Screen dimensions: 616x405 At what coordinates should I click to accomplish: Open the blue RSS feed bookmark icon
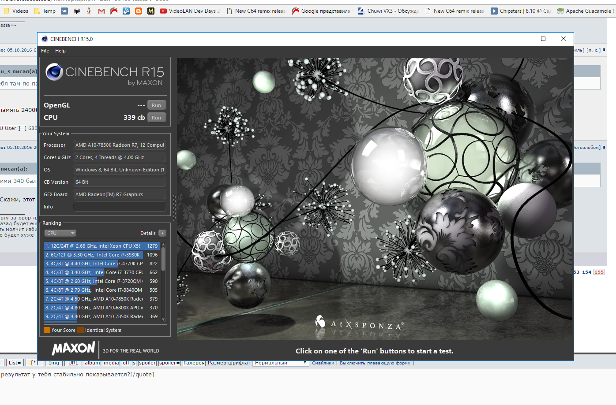click(126, 11)
